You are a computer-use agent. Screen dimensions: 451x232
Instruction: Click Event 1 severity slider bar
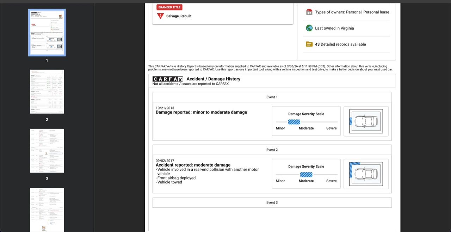[x=307, y=122]
